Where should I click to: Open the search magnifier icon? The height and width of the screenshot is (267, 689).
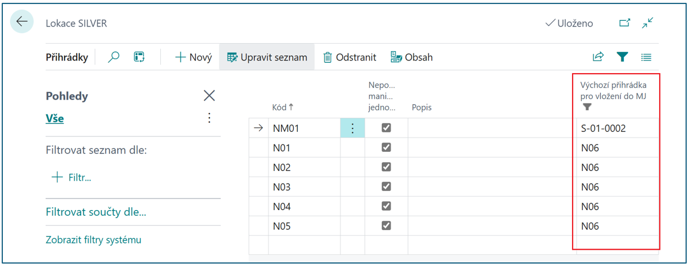(114, 57)
